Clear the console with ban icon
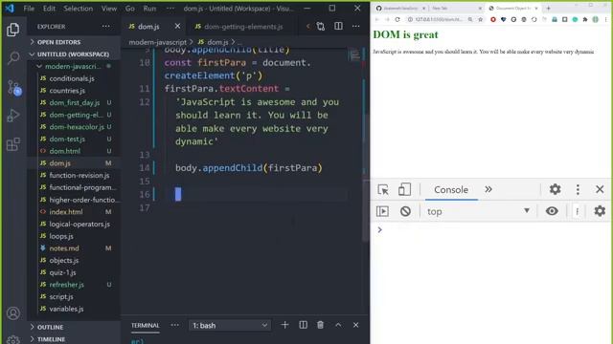Screen dimensions: 613x344 405,211
